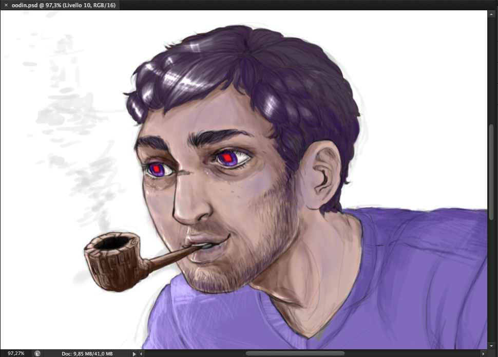The height and width of the screenshot is (357, 498).
Task: Click the status bar preview icon
Action: [x=37, y=353]
